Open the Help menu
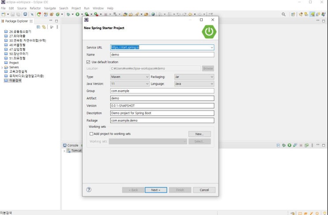 110,8
